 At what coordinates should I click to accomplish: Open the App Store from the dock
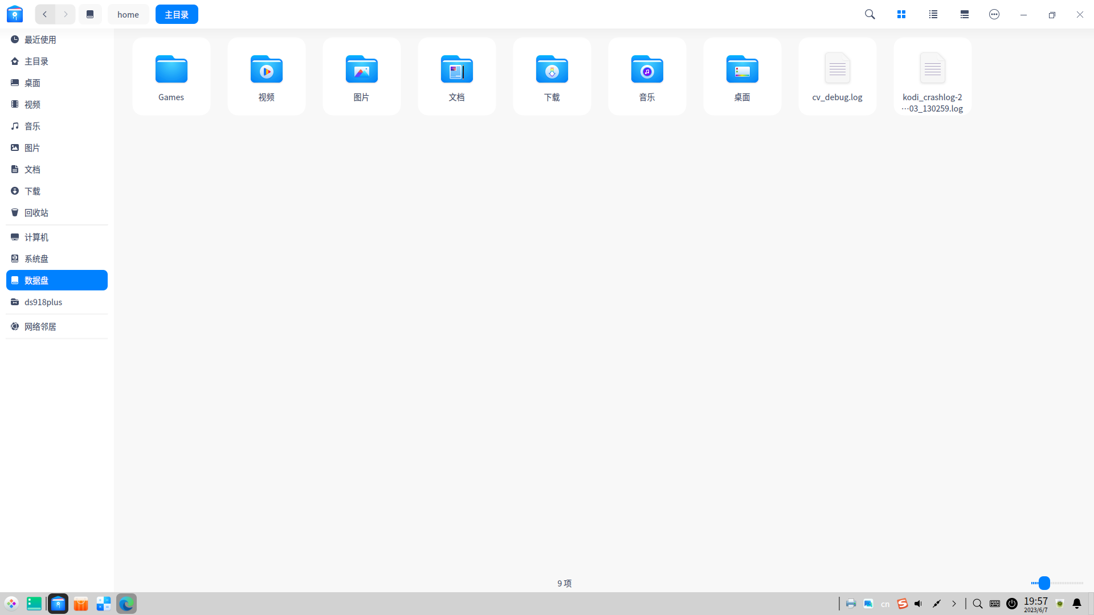(x=81, y=604)
